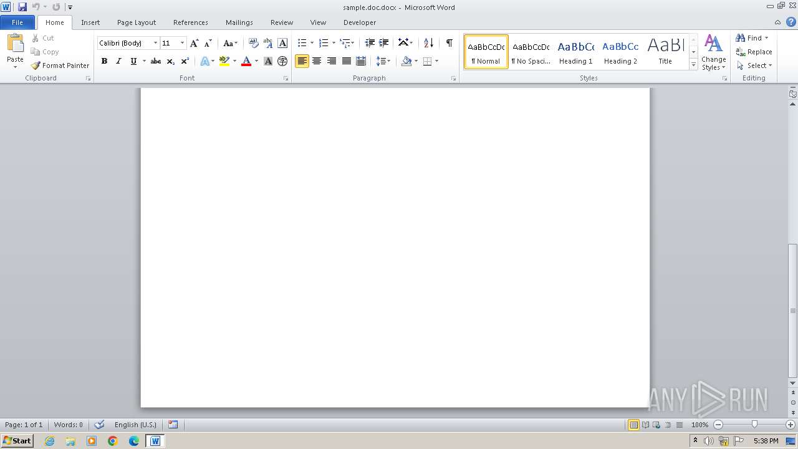This screenshot has width=798, height=449.
Task: Apply strikethrough formatting
Action: click(156, 61)
